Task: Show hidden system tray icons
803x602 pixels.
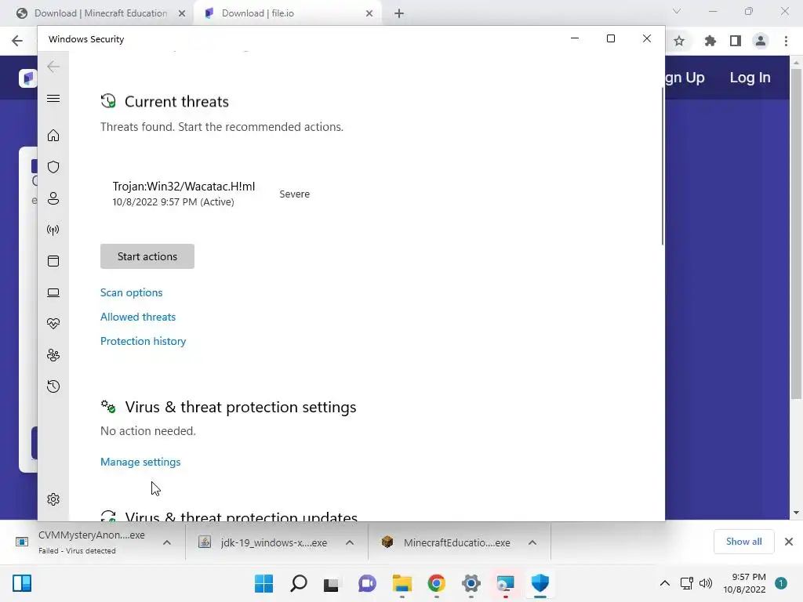Action: pos(665,583)
